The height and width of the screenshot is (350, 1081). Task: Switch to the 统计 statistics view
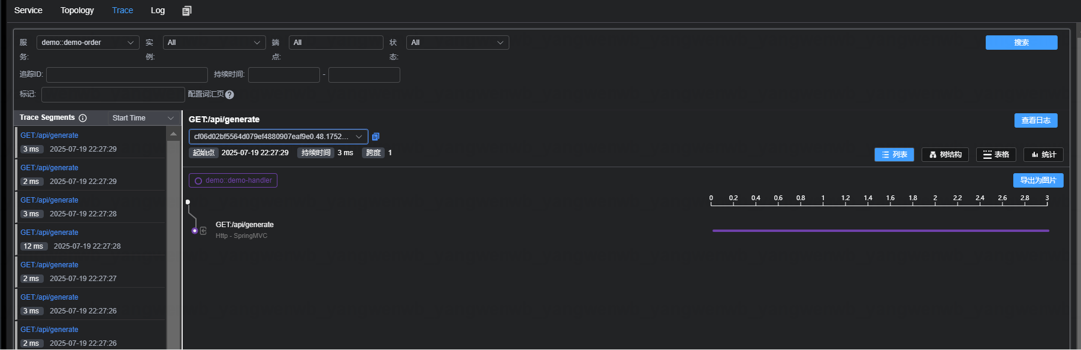pos(1043,155)
